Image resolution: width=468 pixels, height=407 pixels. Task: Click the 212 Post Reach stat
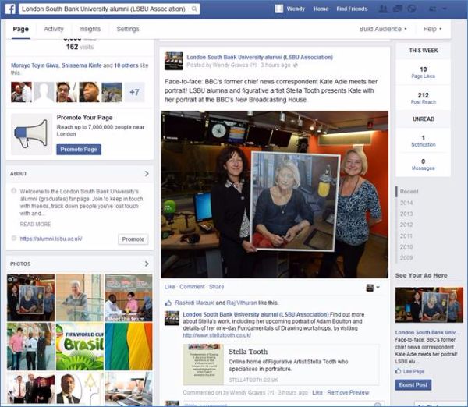point(423,98)
